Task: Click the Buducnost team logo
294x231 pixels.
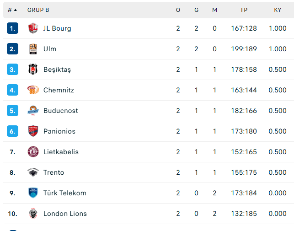Action: [x=33, y=111]
